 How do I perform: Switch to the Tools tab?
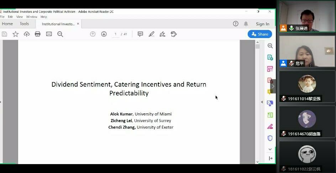point(24,24)
